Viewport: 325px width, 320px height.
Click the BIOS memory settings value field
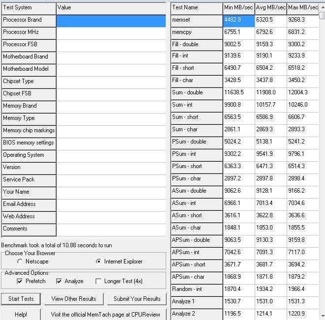coord(111,144)
